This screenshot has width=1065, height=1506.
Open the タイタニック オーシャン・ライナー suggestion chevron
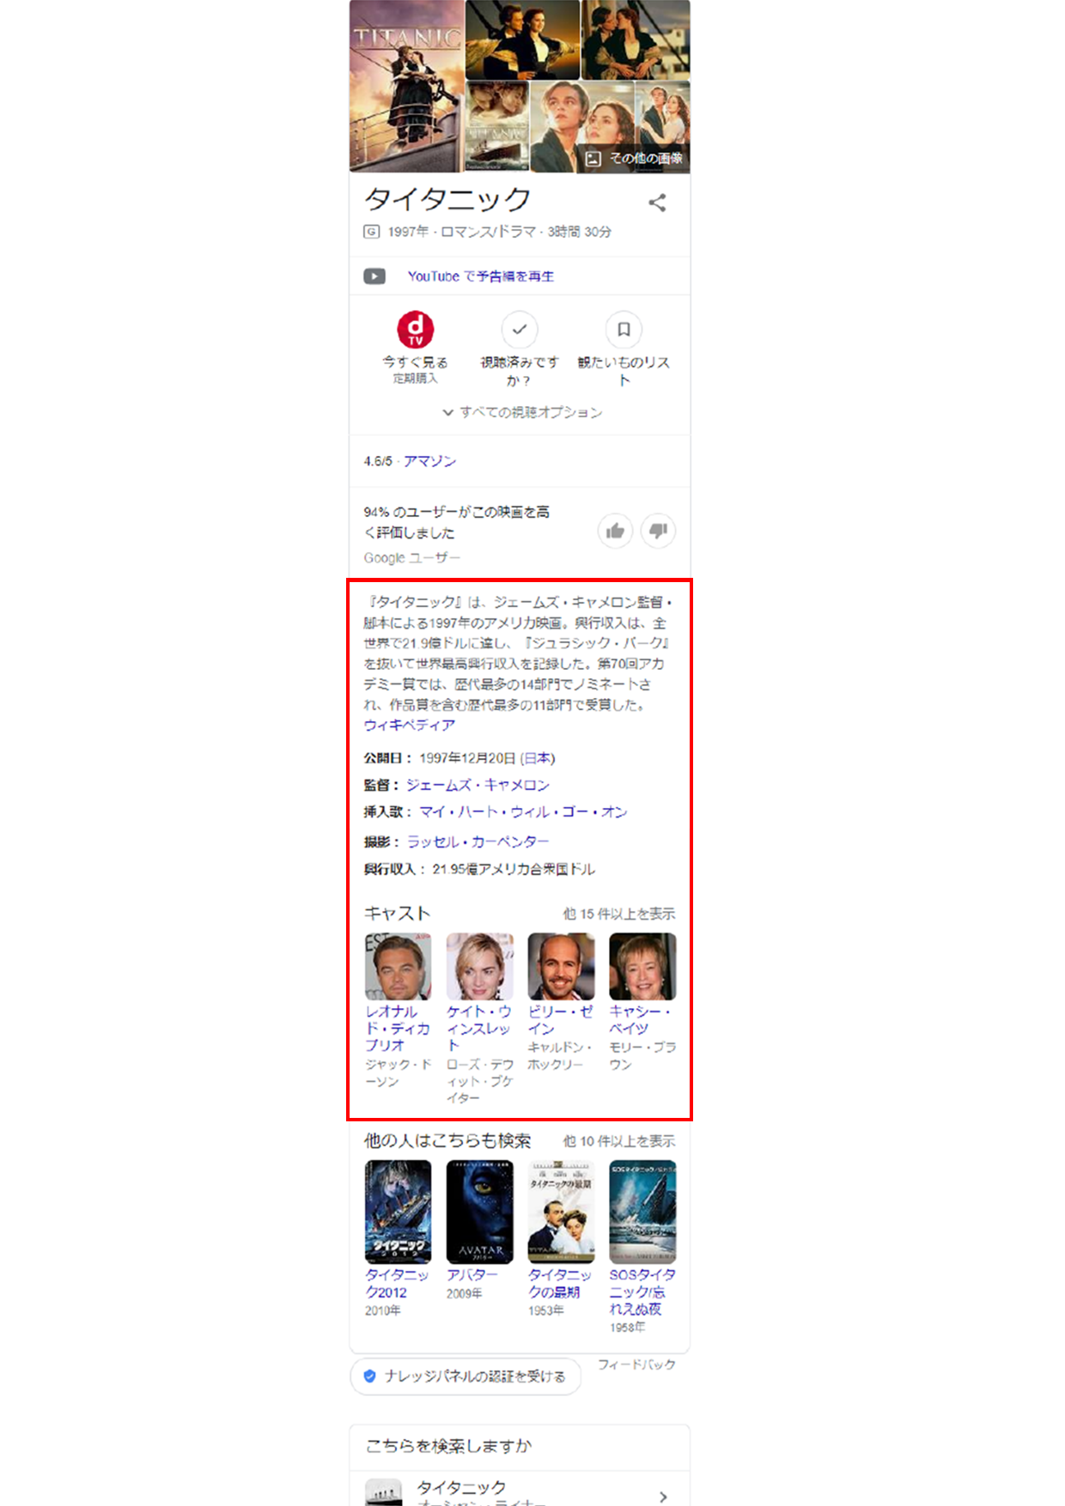coord(663,1497)
